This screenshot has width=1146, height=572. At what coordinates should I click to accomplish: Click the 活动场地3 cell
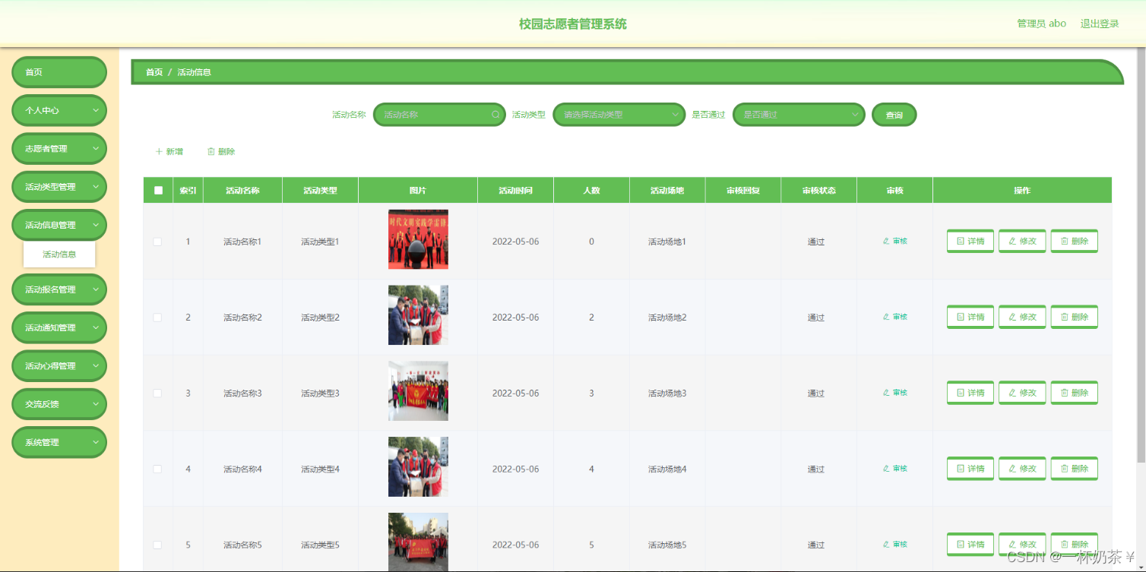point(667,393)
